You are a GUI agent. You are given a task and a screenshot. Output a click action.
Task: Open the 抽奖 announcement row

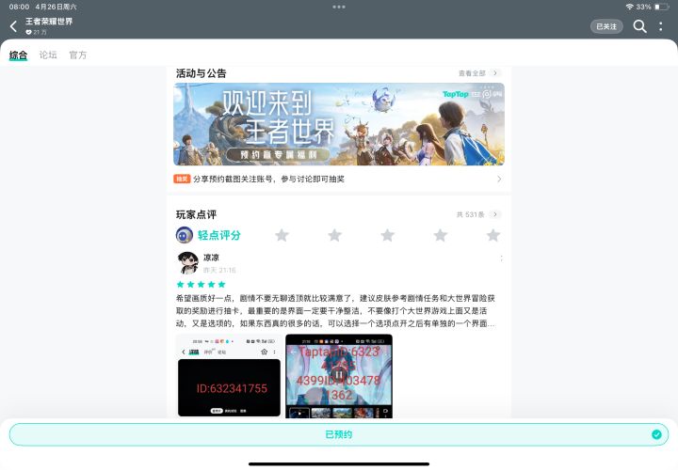pos(339,179)
